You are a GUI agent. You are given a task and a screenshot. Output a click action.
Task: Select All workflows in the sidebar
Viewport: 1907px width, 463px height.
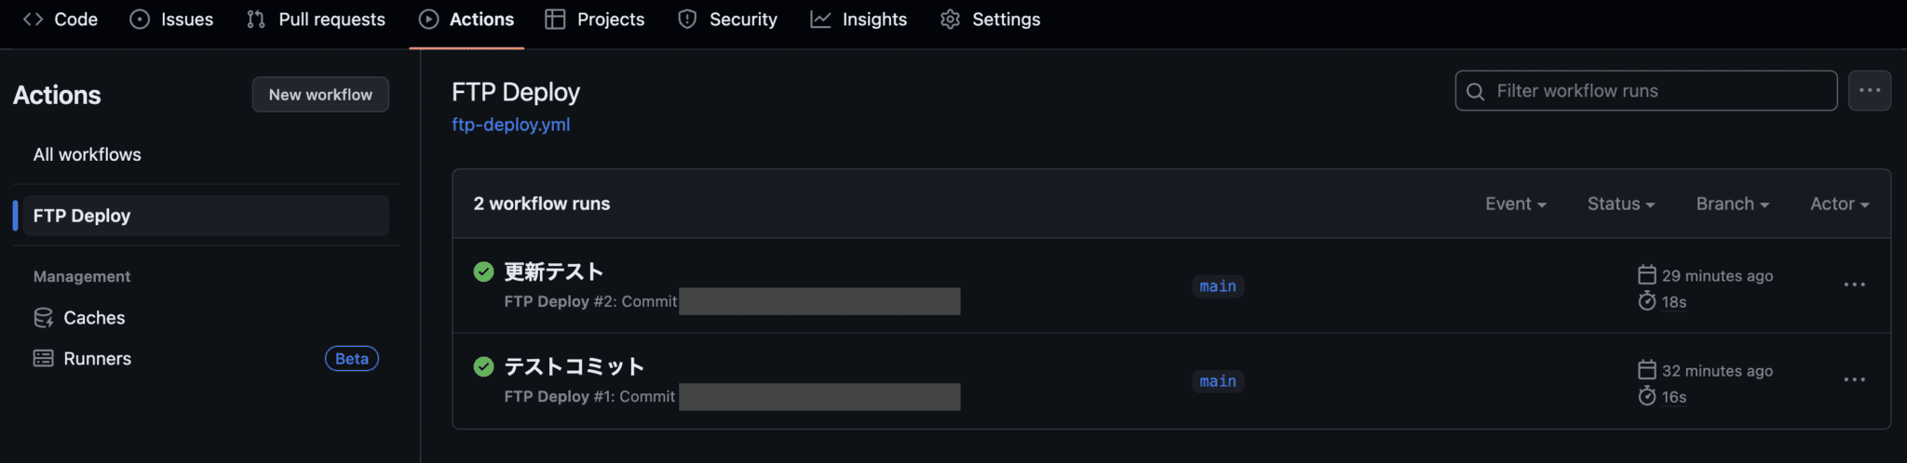point(88,154)
